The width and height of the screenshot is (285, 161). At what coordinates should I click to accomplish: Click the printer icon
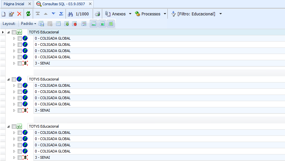coord(97,14)
